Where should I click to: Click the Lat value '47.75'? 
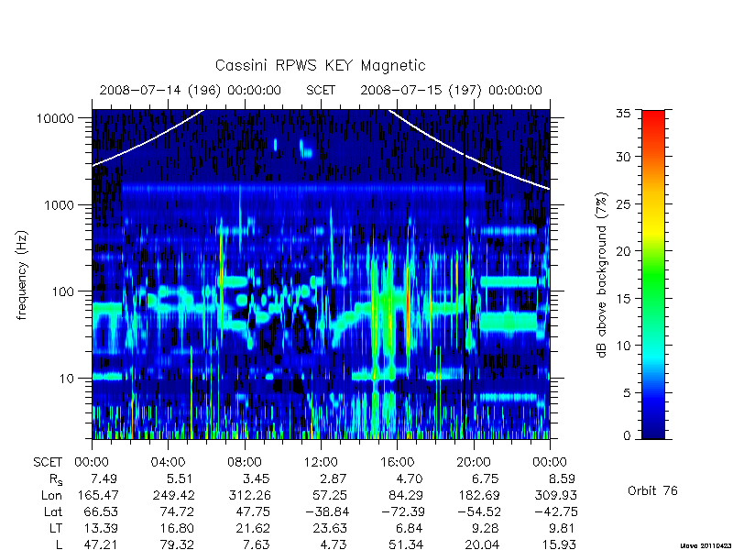tap(253, 512)
